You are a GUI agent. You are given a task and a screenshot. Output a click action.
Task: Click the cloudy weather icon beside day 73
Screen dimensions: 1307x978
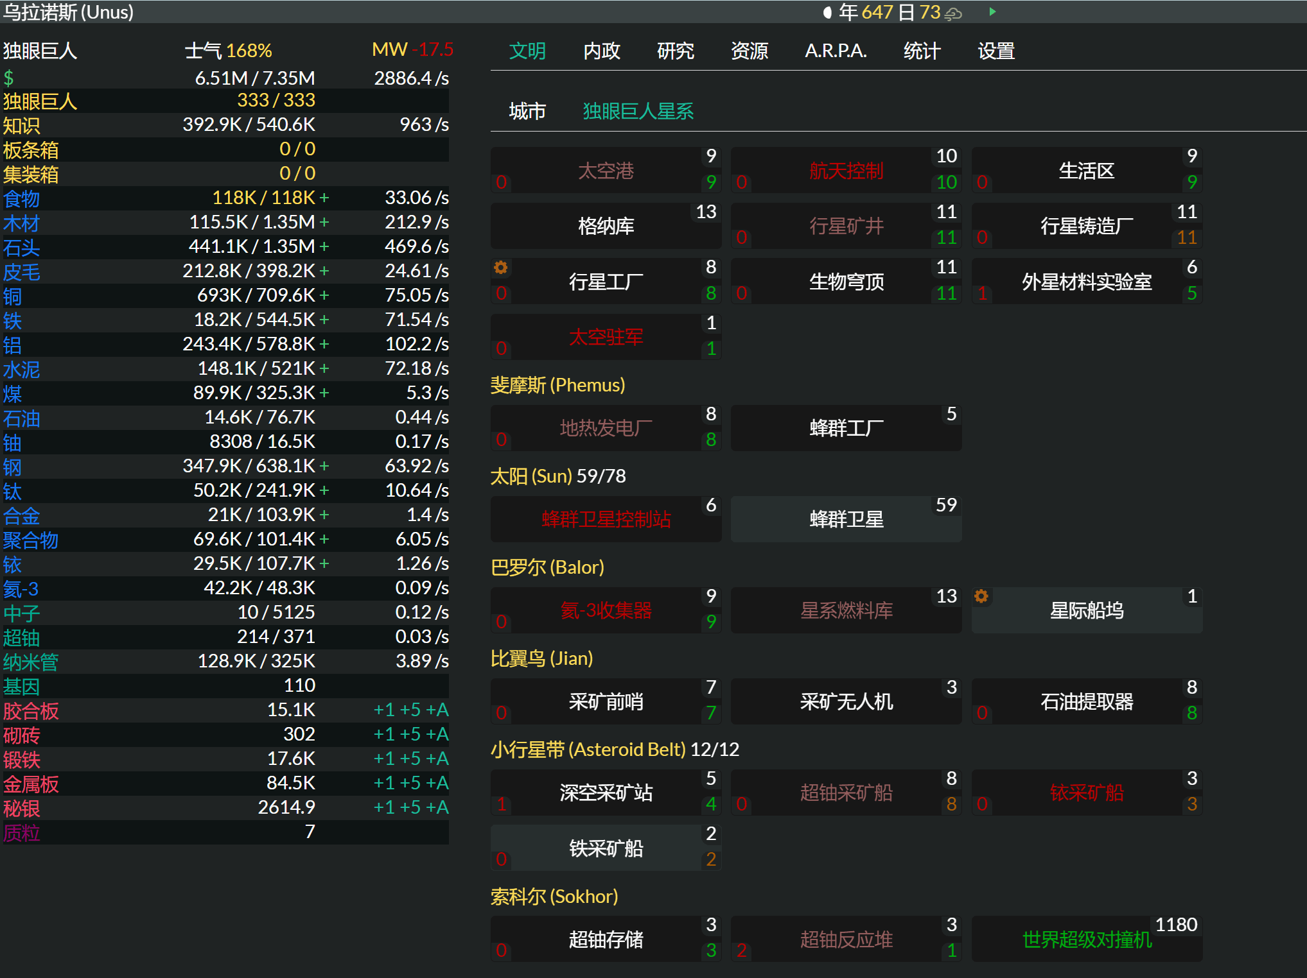954,13
